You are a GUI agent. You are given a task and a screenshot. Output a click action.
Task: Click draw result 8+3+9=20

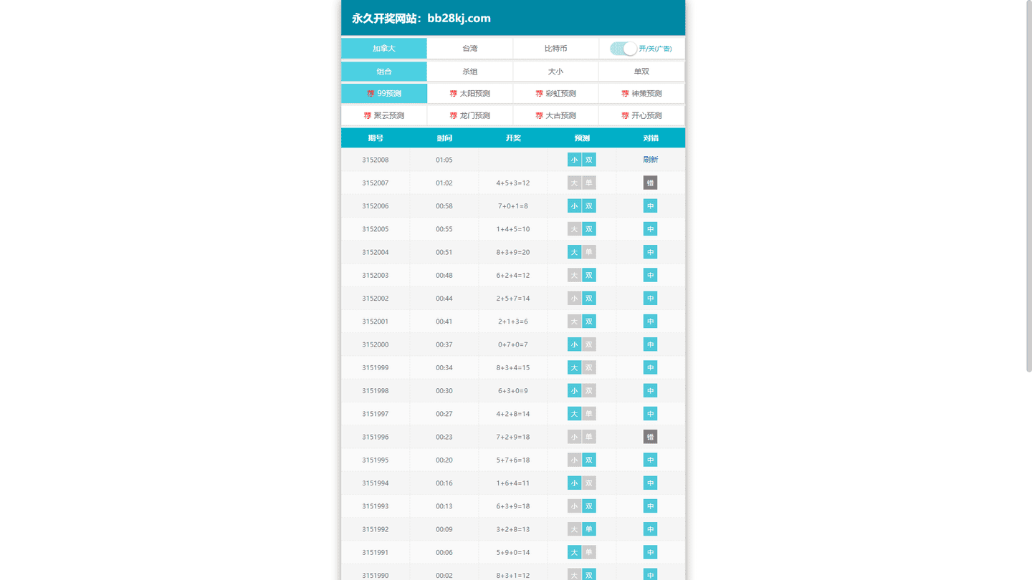513,252
